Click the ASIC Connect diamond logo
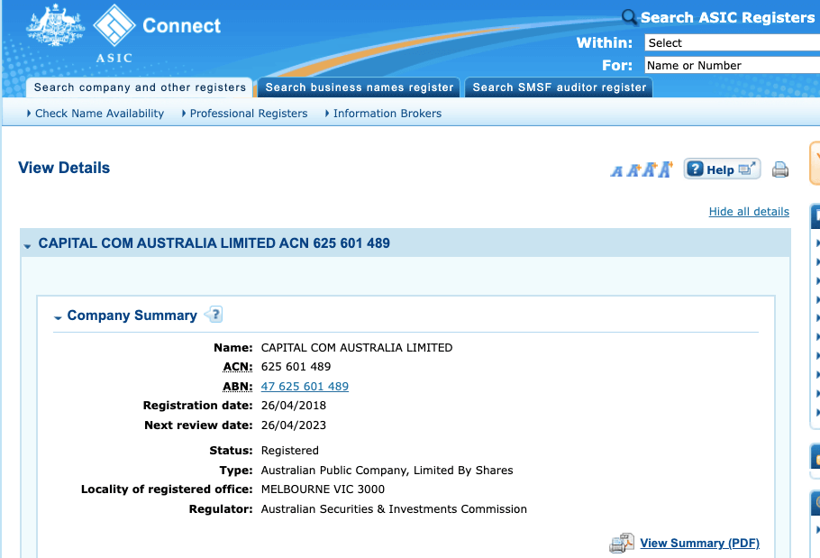This screenshot has height=558, width=820. click(114, 25)
